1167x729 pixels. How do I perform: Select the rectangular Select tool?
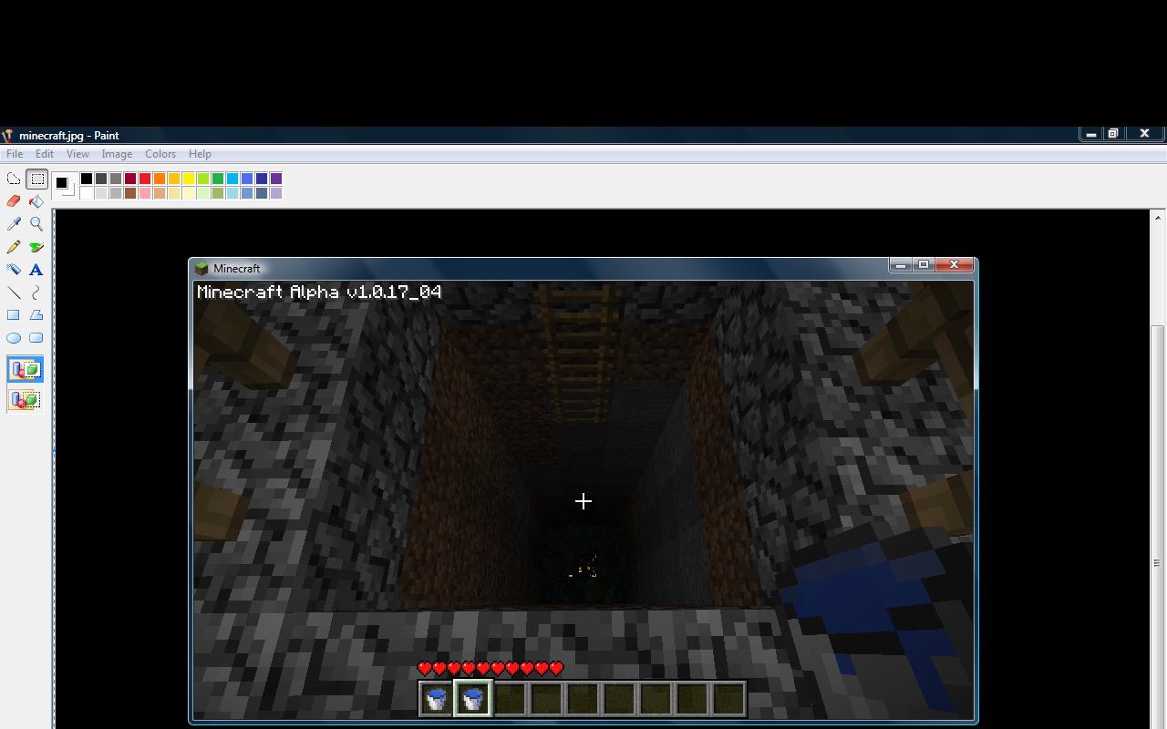click(36, 179)
